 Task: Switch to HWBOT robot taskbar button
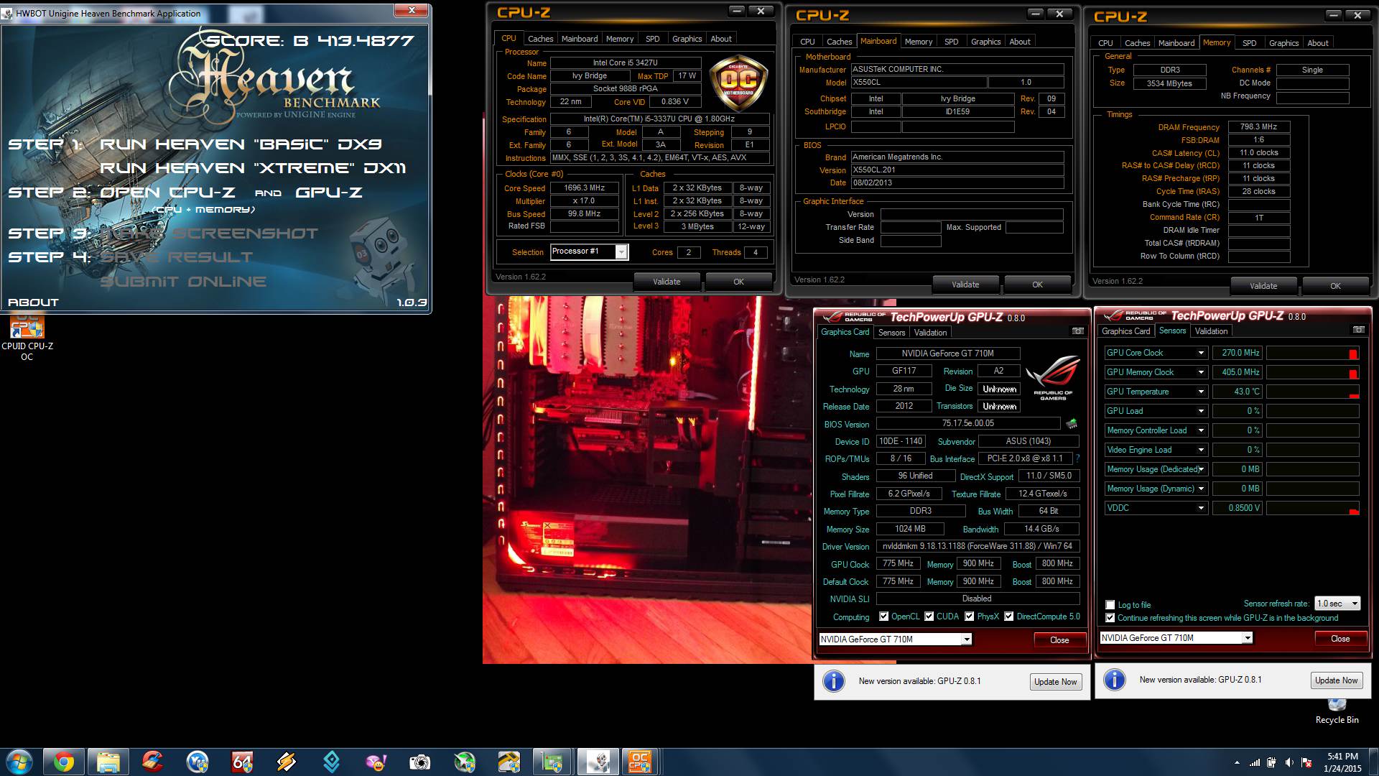pos(598,762)
